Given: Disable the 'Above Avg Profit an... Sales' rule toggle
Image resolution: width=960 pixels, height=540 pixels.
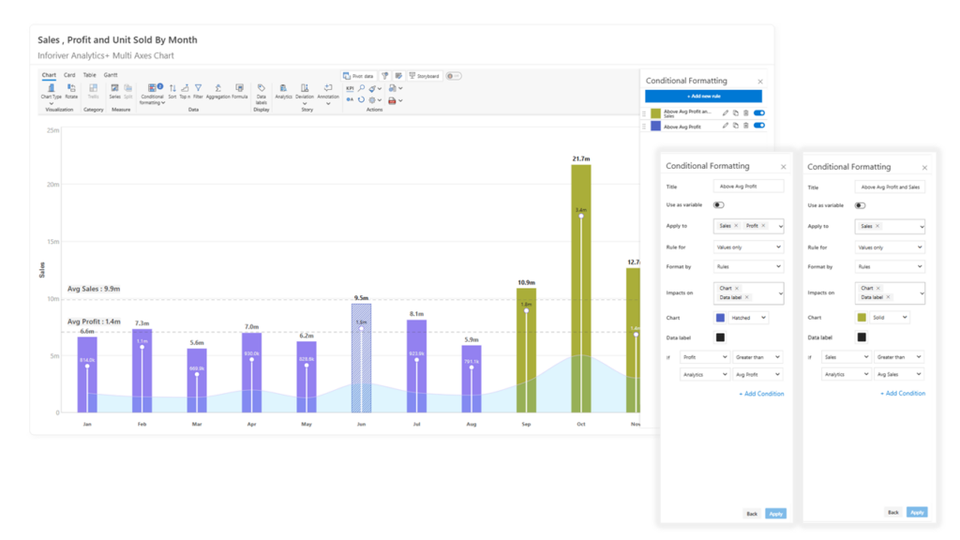Looking at the screenshot, I should (x=759, y=113).
